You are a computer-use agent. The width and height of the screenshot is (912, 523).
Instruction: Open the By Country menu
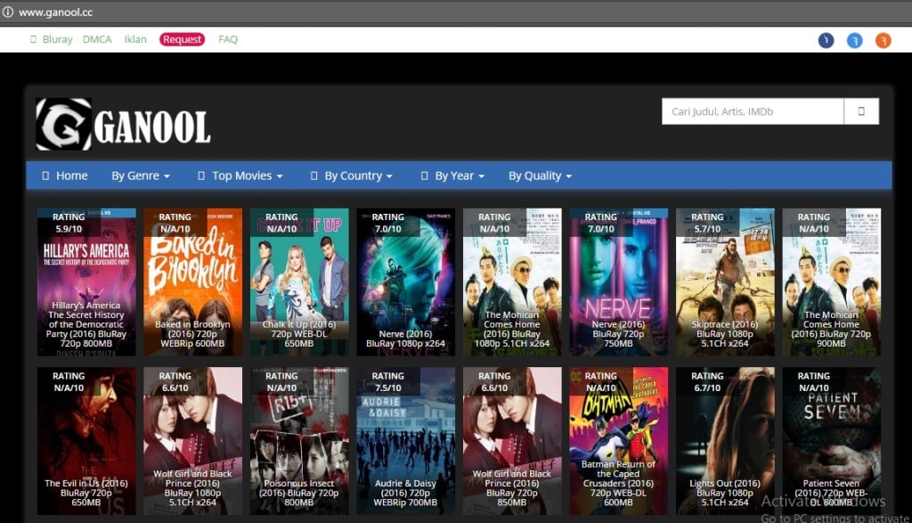[355, 176]
